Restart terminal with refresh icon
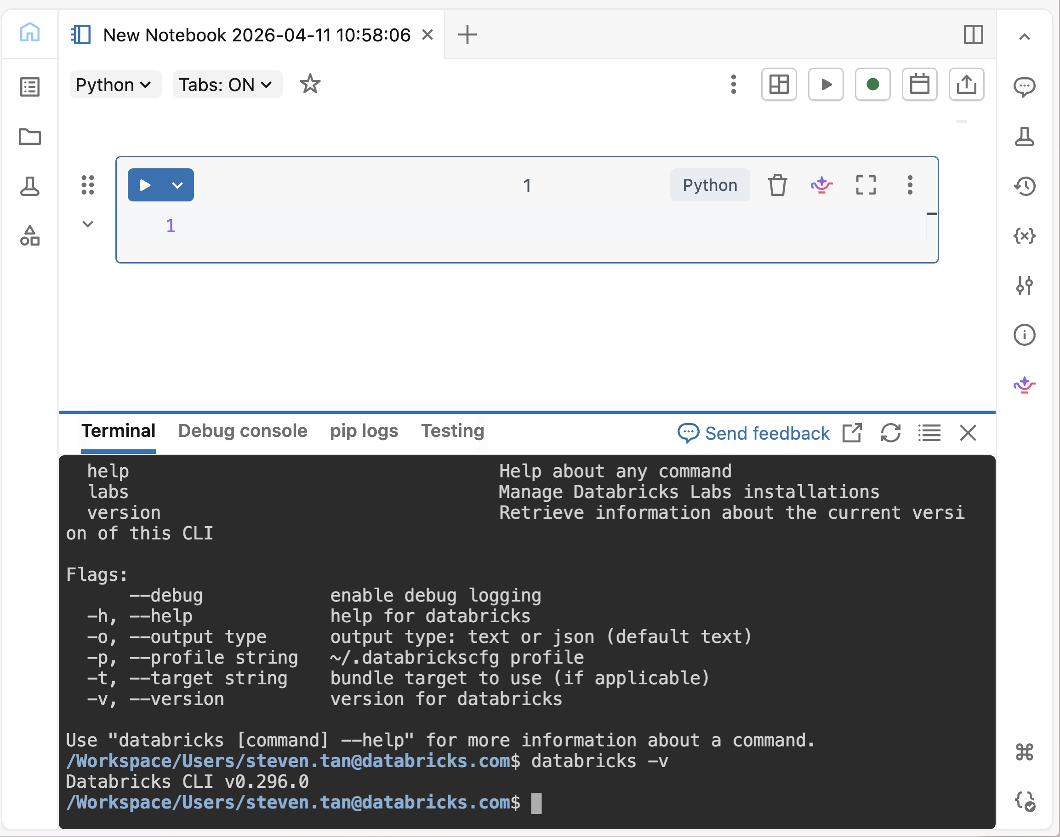 click(x=890, y=433)
